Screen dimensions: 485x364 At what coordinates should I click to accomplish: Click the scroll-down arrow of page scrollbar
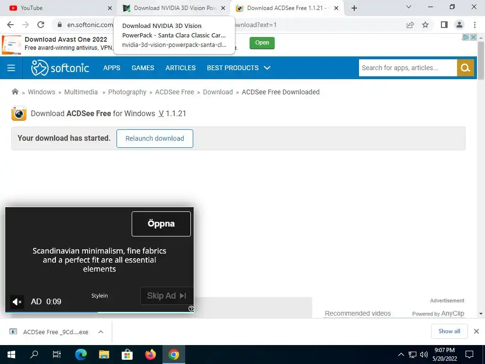(481, 314)
